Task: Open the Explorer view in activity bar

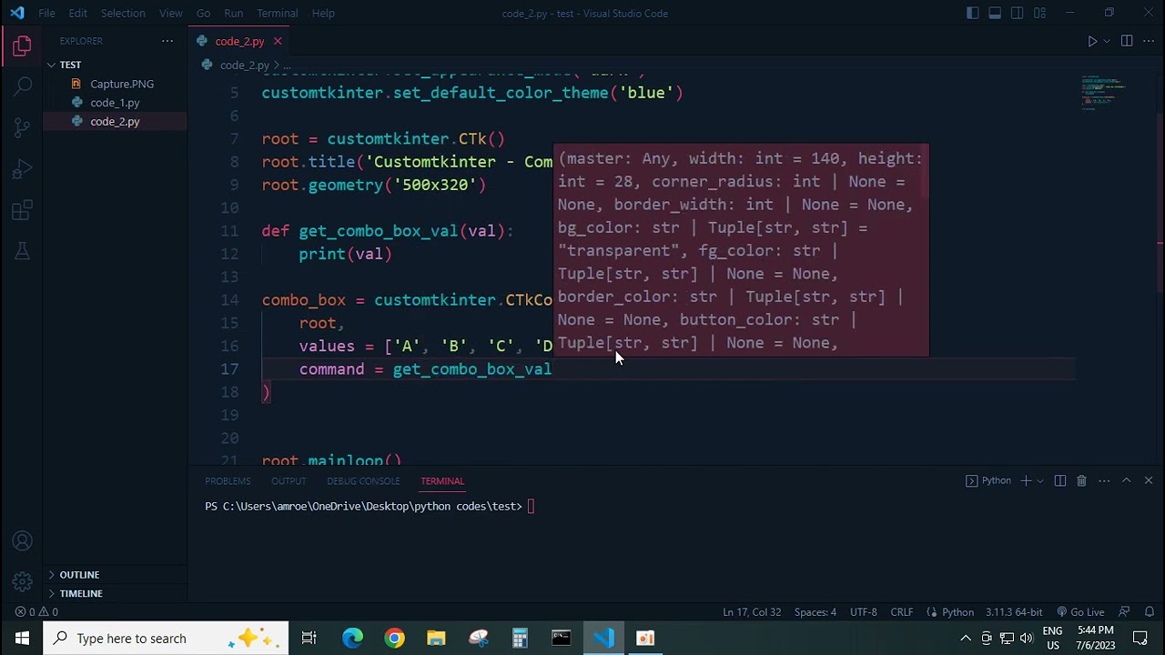Action: click(23, 45)
